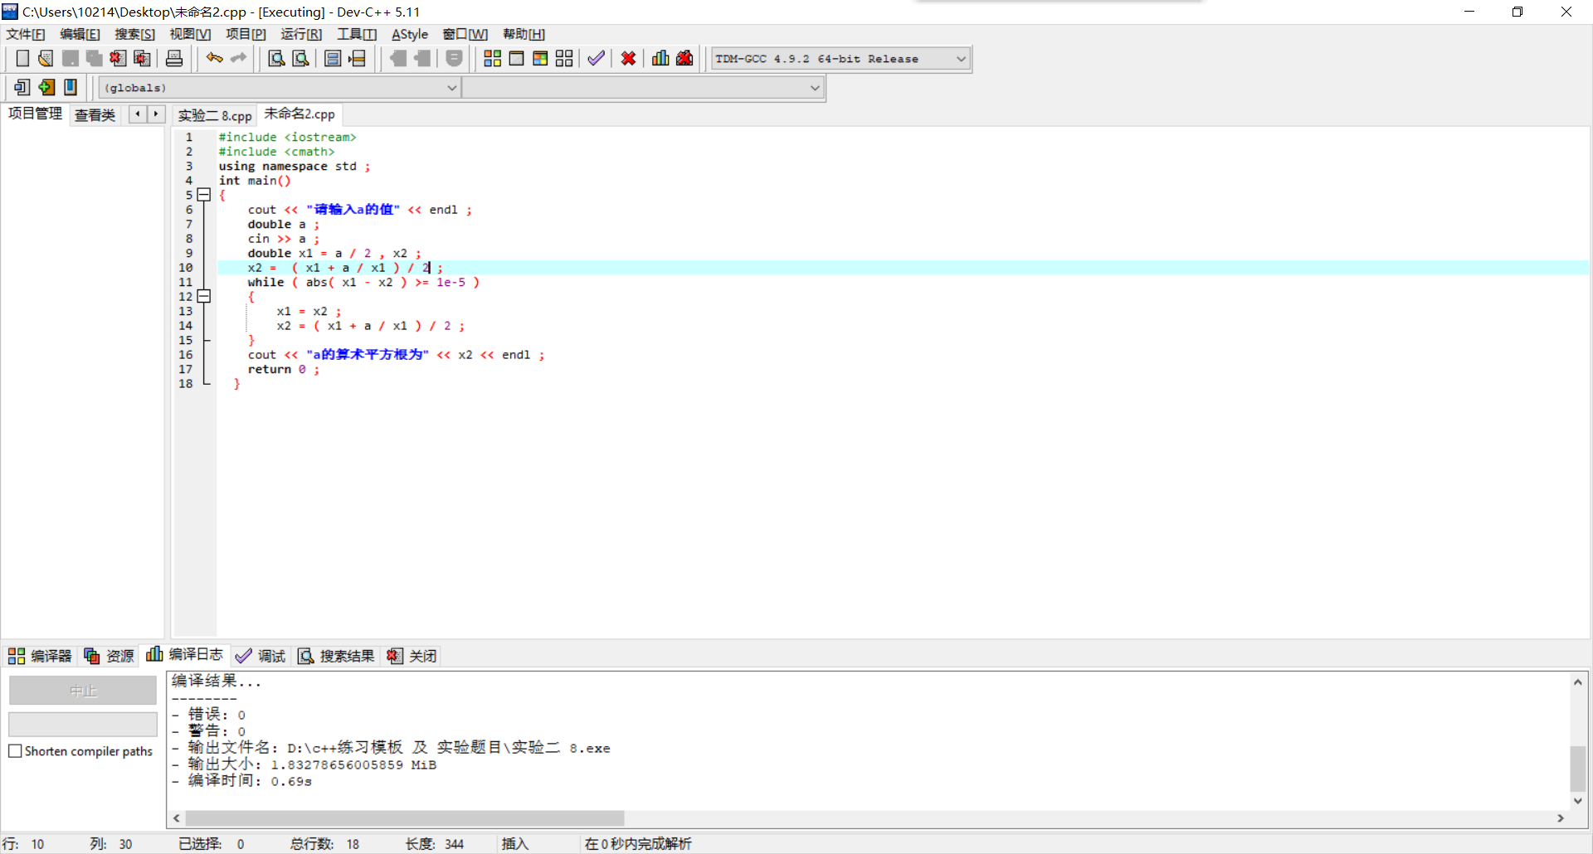Open the 工具[T] menu
The height and width of the screenshot is (854, 1593).
click(x=357, y=34)
